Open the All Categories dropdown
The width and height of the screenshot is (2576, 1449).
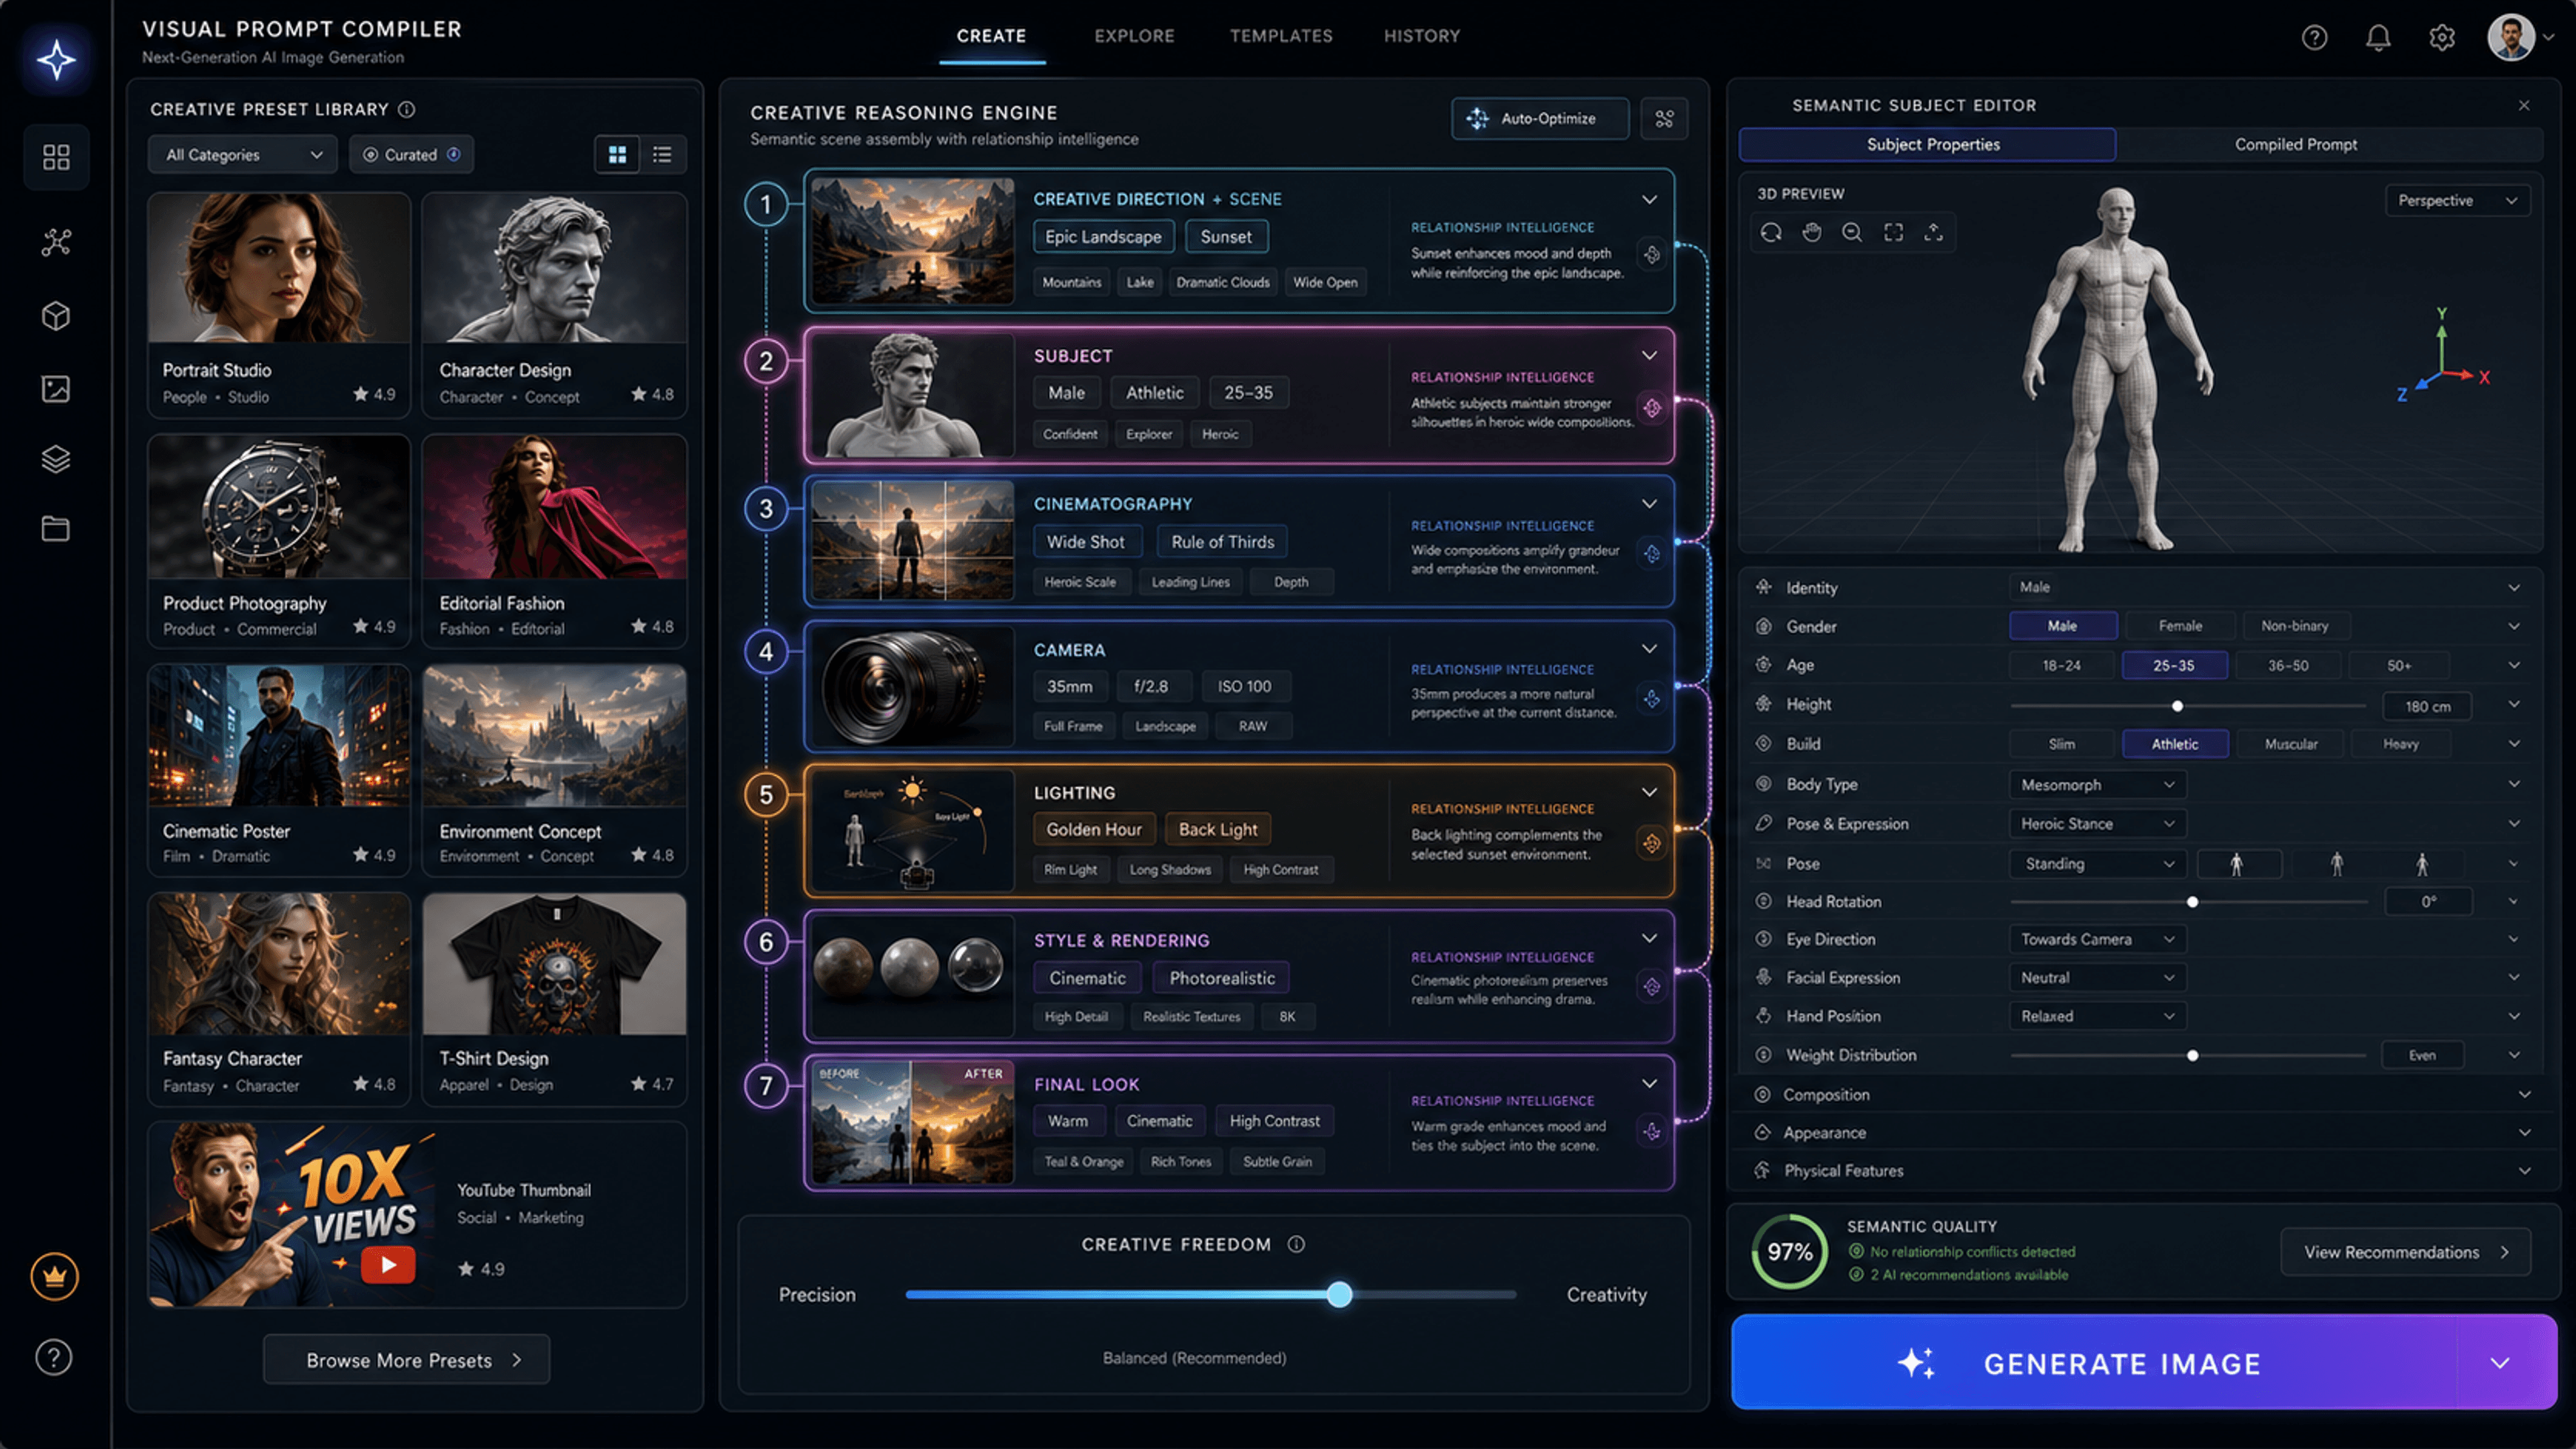pyautogui.click(x=243, y=155)
